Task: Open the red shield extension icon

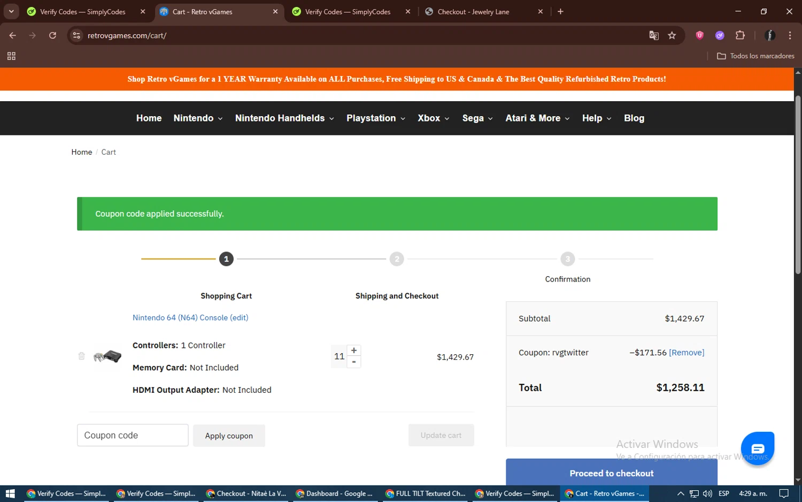Action: pos(699,35)
